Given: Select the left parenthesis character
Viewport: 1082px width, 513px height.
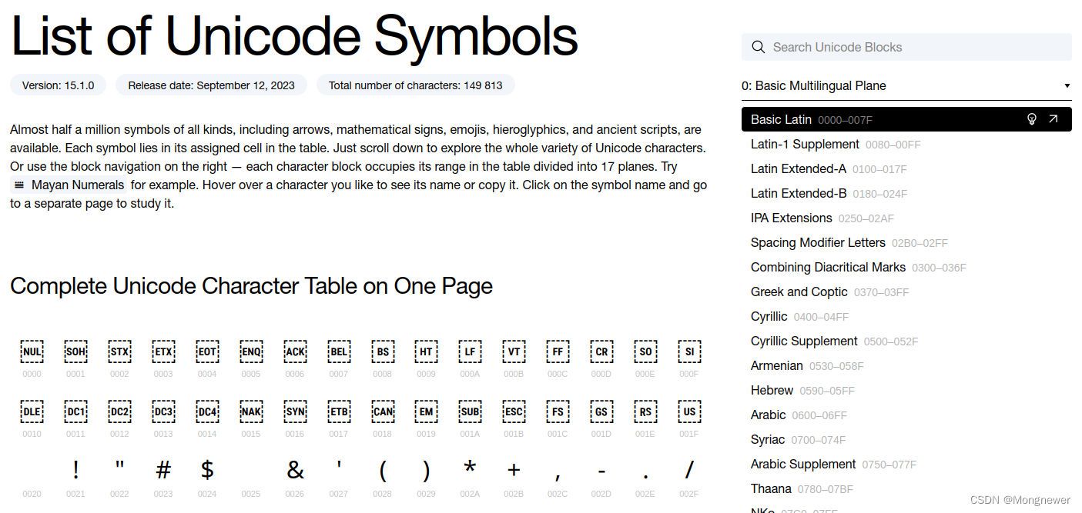Looking at the screenshot, I should (383, 471).
